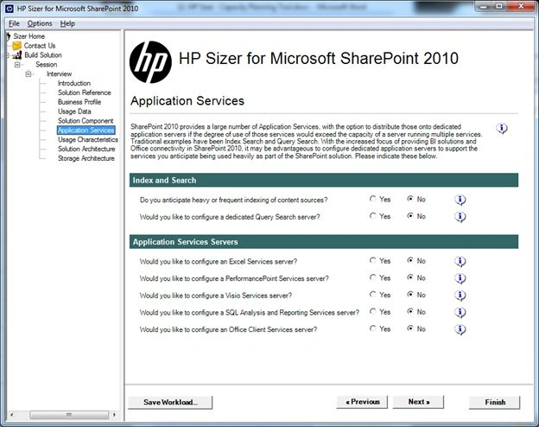The width and height of the screenshot is (539, 427).
Task: Collapse the Build Solution tree node
Action: tap(8, 55)
